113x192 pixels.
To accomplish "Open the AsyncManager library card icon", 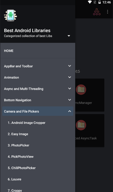I will click(81, 90).
